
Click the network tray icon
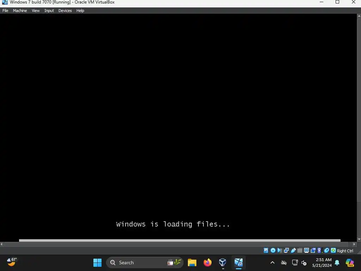tap(295, 263)
